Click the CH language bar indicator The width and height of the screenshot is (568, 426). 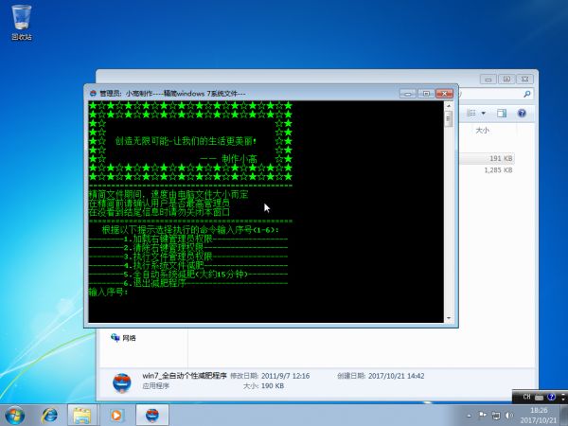(526, 397)
